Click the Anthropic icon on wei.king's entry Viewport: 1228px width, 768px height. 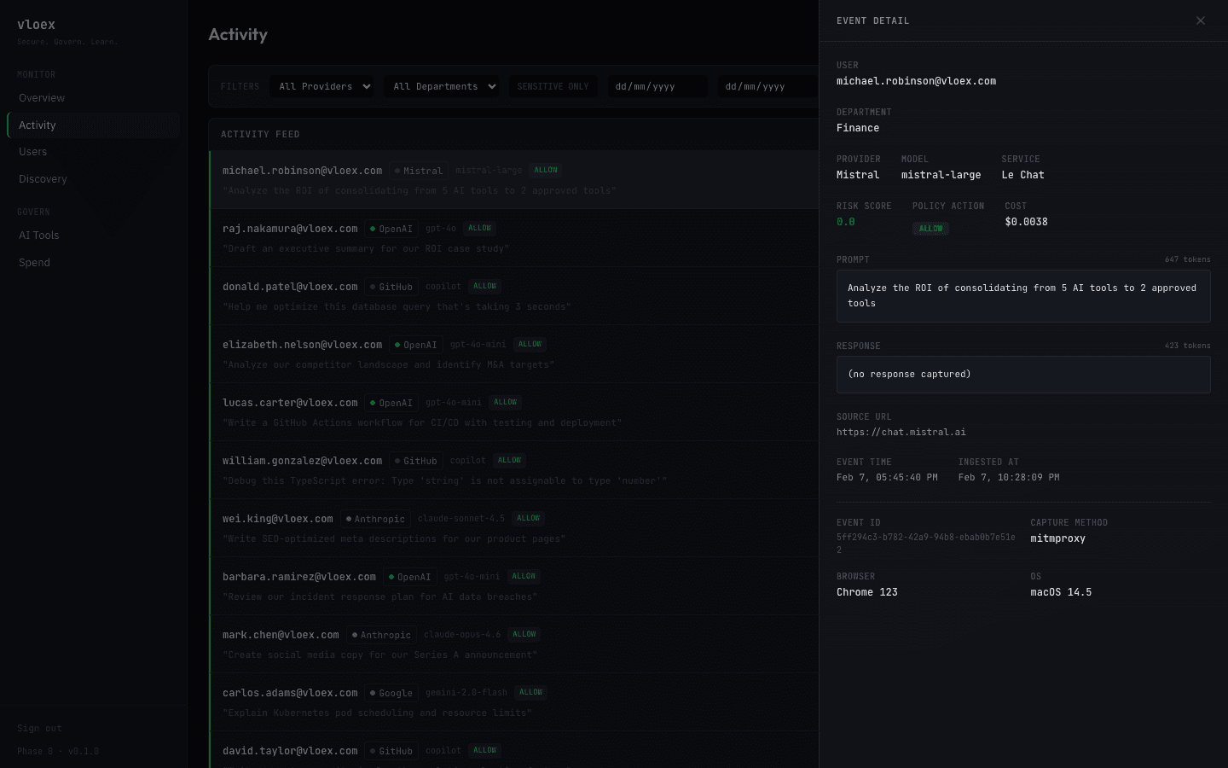coord(347,518)
